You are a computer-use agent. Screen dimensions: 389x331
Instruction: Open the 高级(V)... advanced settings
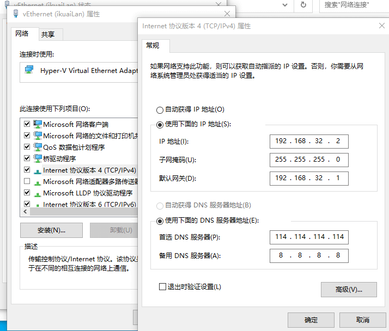point(349,289)
